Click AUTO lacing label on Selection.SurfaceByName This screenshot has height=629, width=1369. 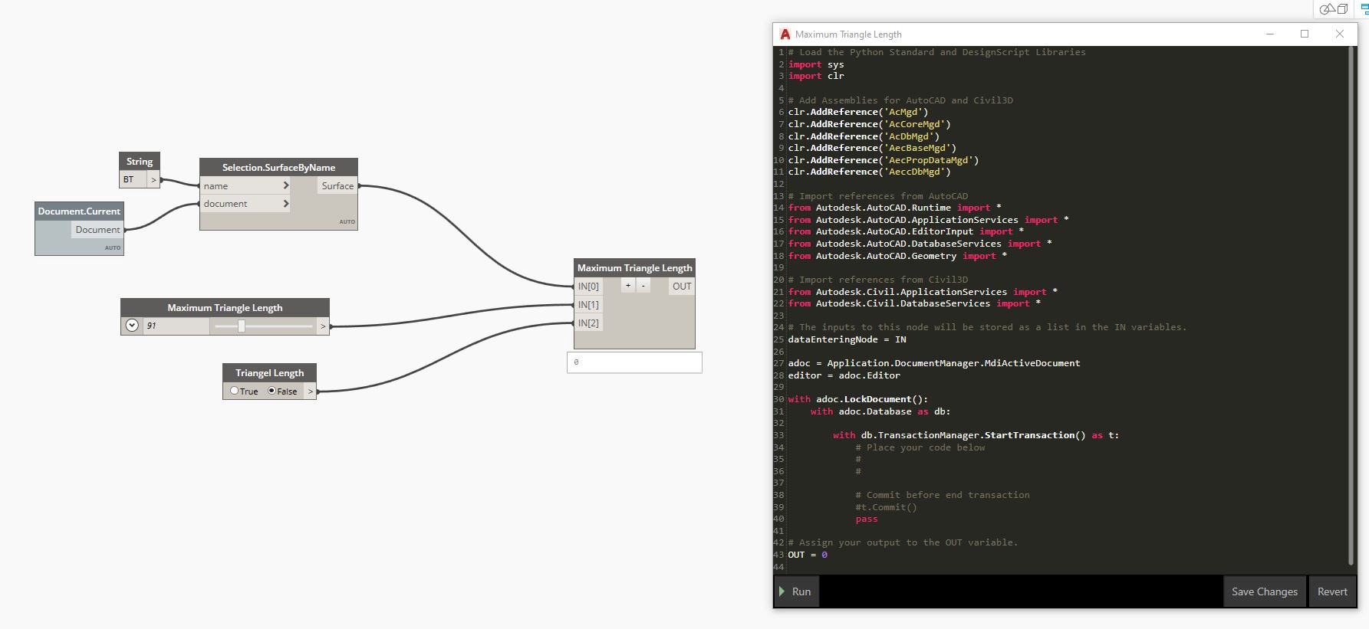coord(347,222)
